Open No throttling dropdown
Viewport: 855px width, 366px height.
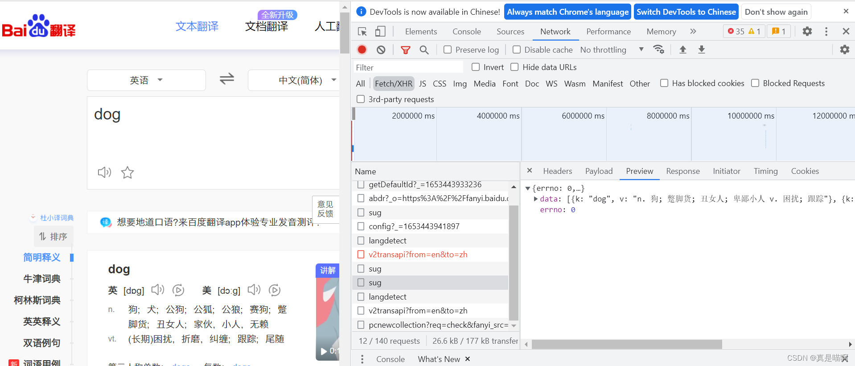tap(612, 49)
